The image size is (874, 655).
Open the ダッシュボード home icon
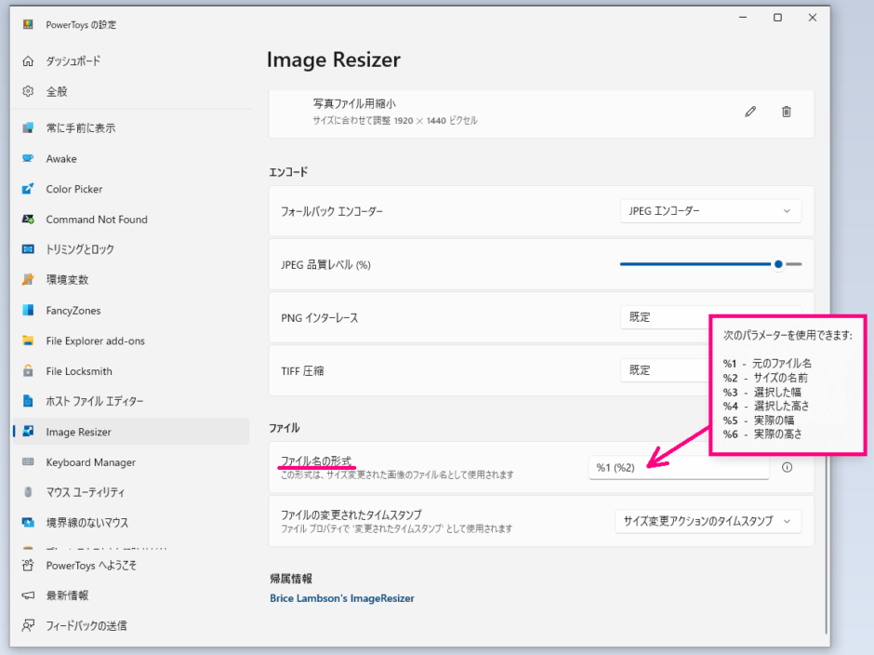click(x=28, y=60)
